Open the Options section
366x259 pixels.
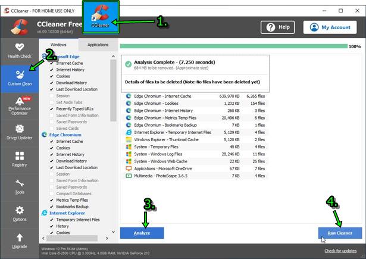(x=20, y=214)
